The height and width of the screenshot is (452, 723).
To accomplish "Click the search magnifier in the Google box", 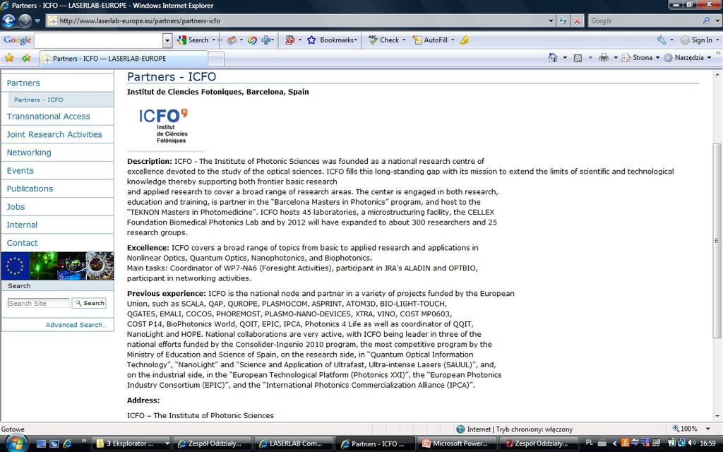I will point(706,20).
